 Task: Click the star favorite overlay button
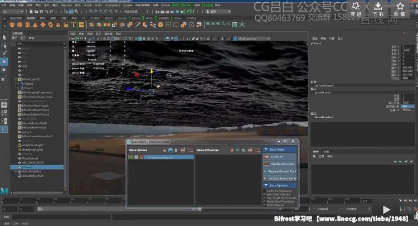(400, 9)
